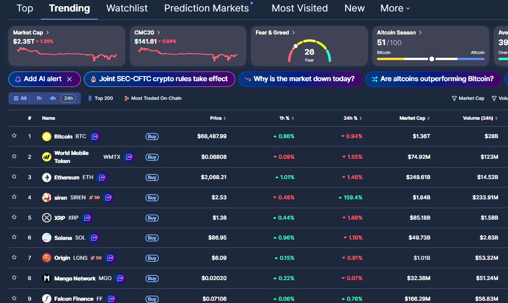Select the 24h timeframe filter
This screenshot has width=508, height=303.
click(68, 98)
